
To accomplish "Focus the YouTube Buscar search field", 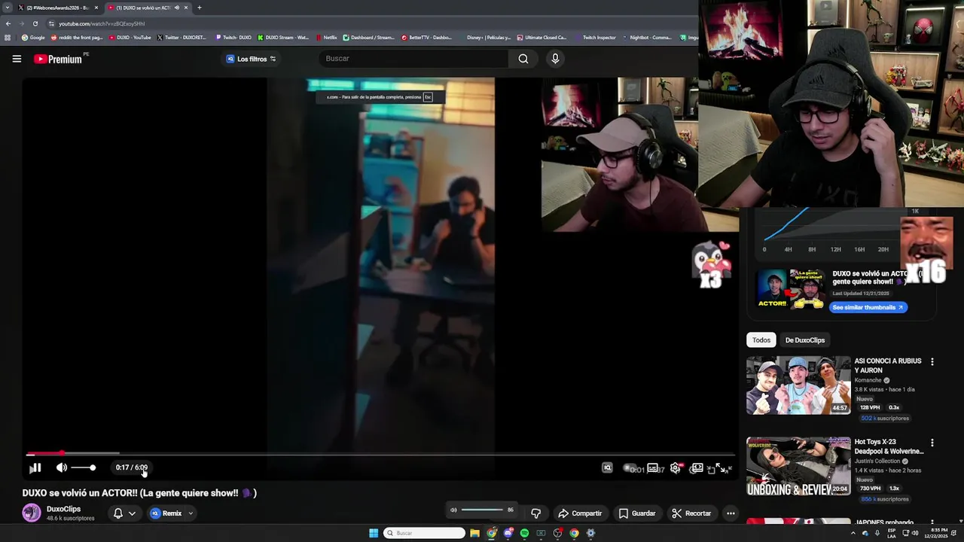I will tap(414, 59).
